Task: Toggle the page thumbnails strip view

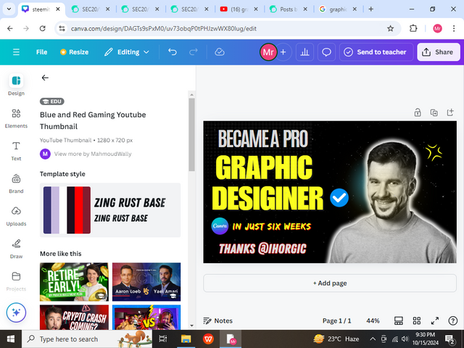Action: (x=399, y=320)
